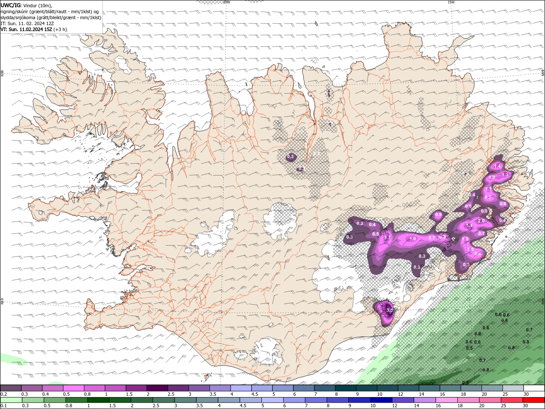The width and height of the screenshot is (545, 409).
Task: Pick the bottom-row legend swatch starting at 9
Action: coord(359,400)
